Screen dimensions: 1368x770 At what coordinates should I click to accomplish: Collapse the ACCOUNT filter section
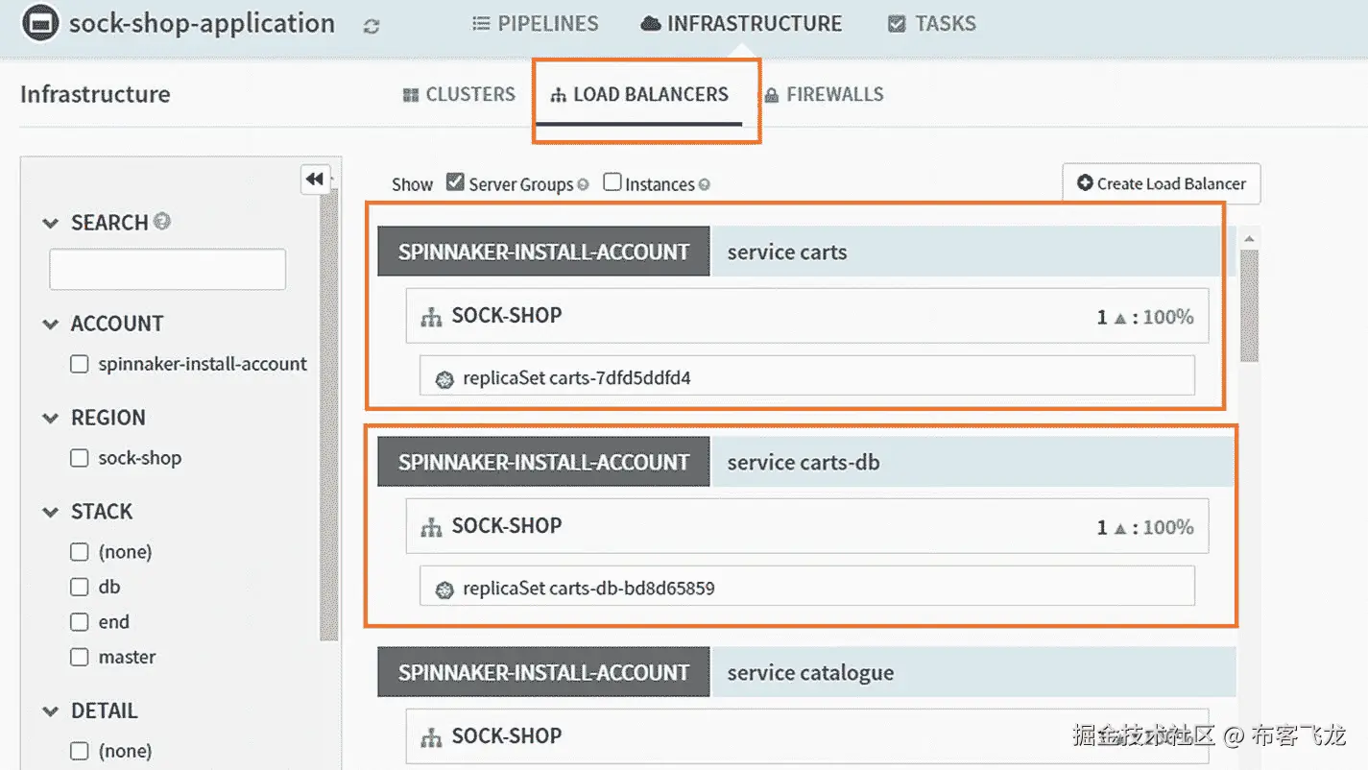(x=51, y=325)
